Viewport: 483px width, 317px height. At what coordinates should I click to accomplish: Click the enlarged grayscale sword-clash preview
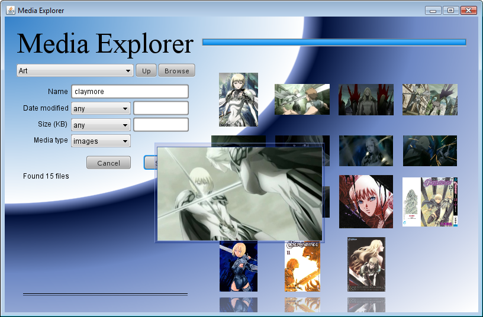[240, 193]
